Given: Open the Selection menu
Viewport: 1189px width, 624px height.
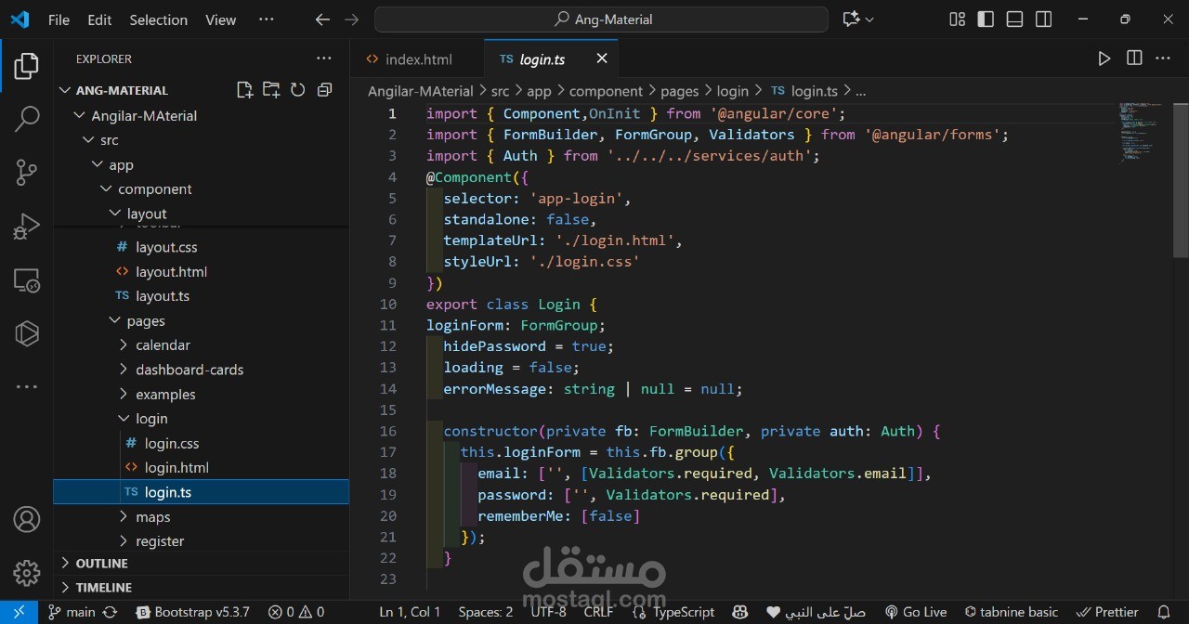Looking at the screenshot, I should [x=158, y=19].
